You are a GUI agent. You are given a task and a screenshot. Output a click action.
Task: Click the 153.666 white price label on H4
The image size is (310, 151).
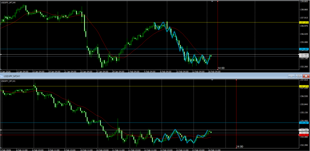[304, 54]
